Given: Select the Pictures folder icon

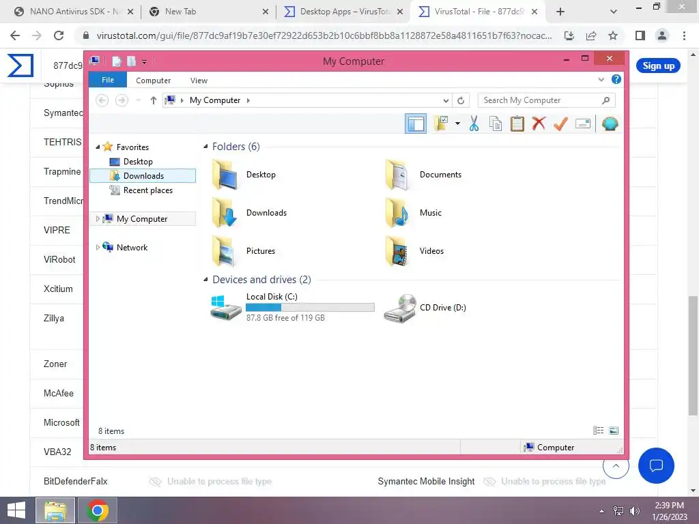Looking at the screenshot, I should pos(225,251).
